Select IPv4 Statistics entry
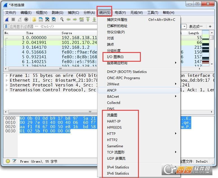 tap(139, 167)
